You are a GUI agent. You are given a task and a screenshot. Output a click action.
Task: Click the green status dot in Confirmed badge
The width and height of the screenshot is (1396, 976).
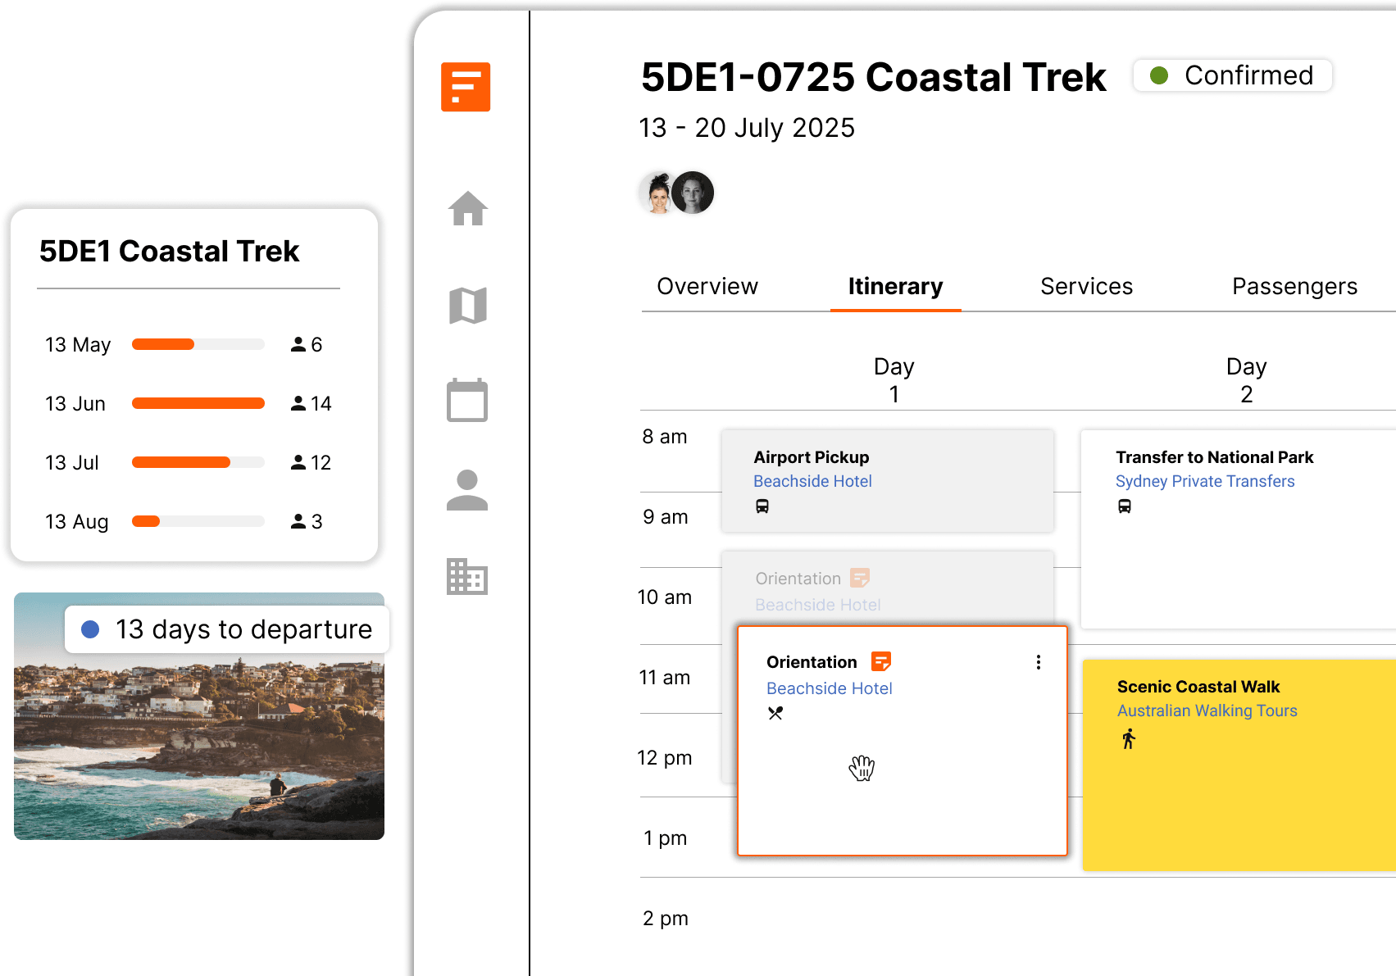[x=1159, y=75]
